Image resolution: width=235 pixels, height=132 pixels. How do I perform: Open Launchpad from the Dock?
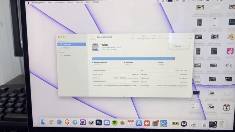click(x=51, y=122)
